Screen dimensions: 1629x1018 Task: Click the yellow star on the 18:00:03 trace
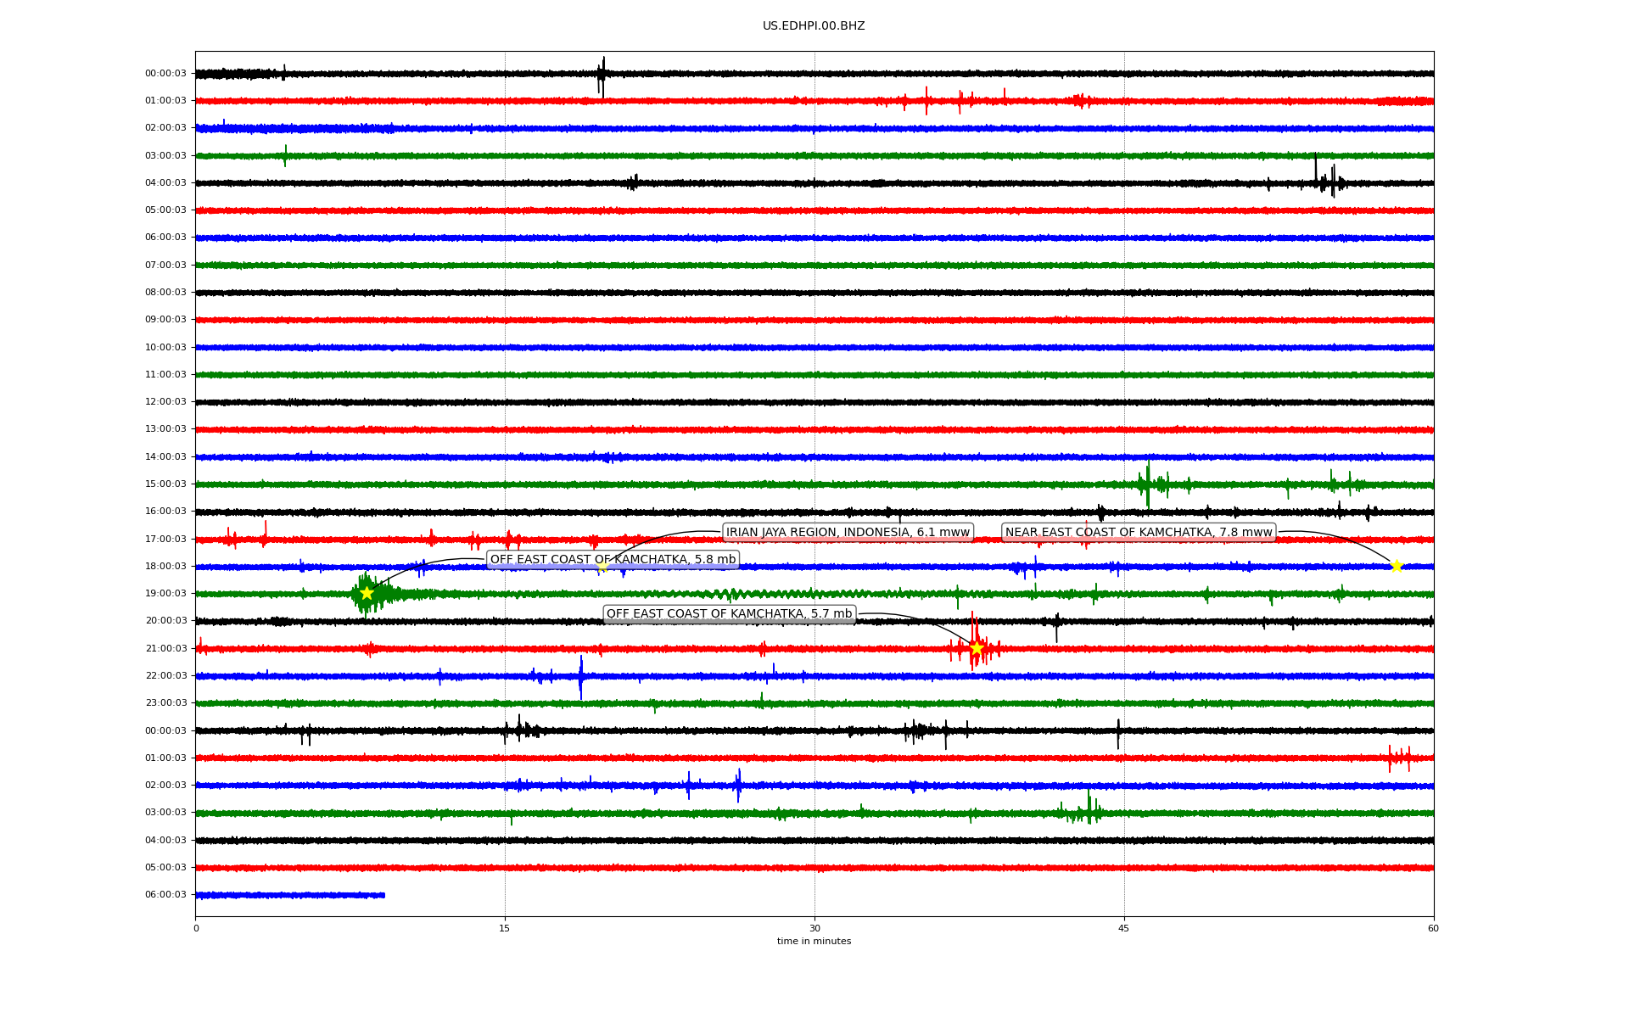tap(1397, 566)
